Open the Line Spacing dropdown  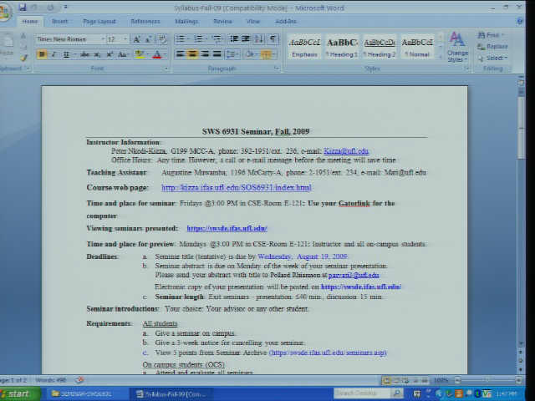click(233, 54)
